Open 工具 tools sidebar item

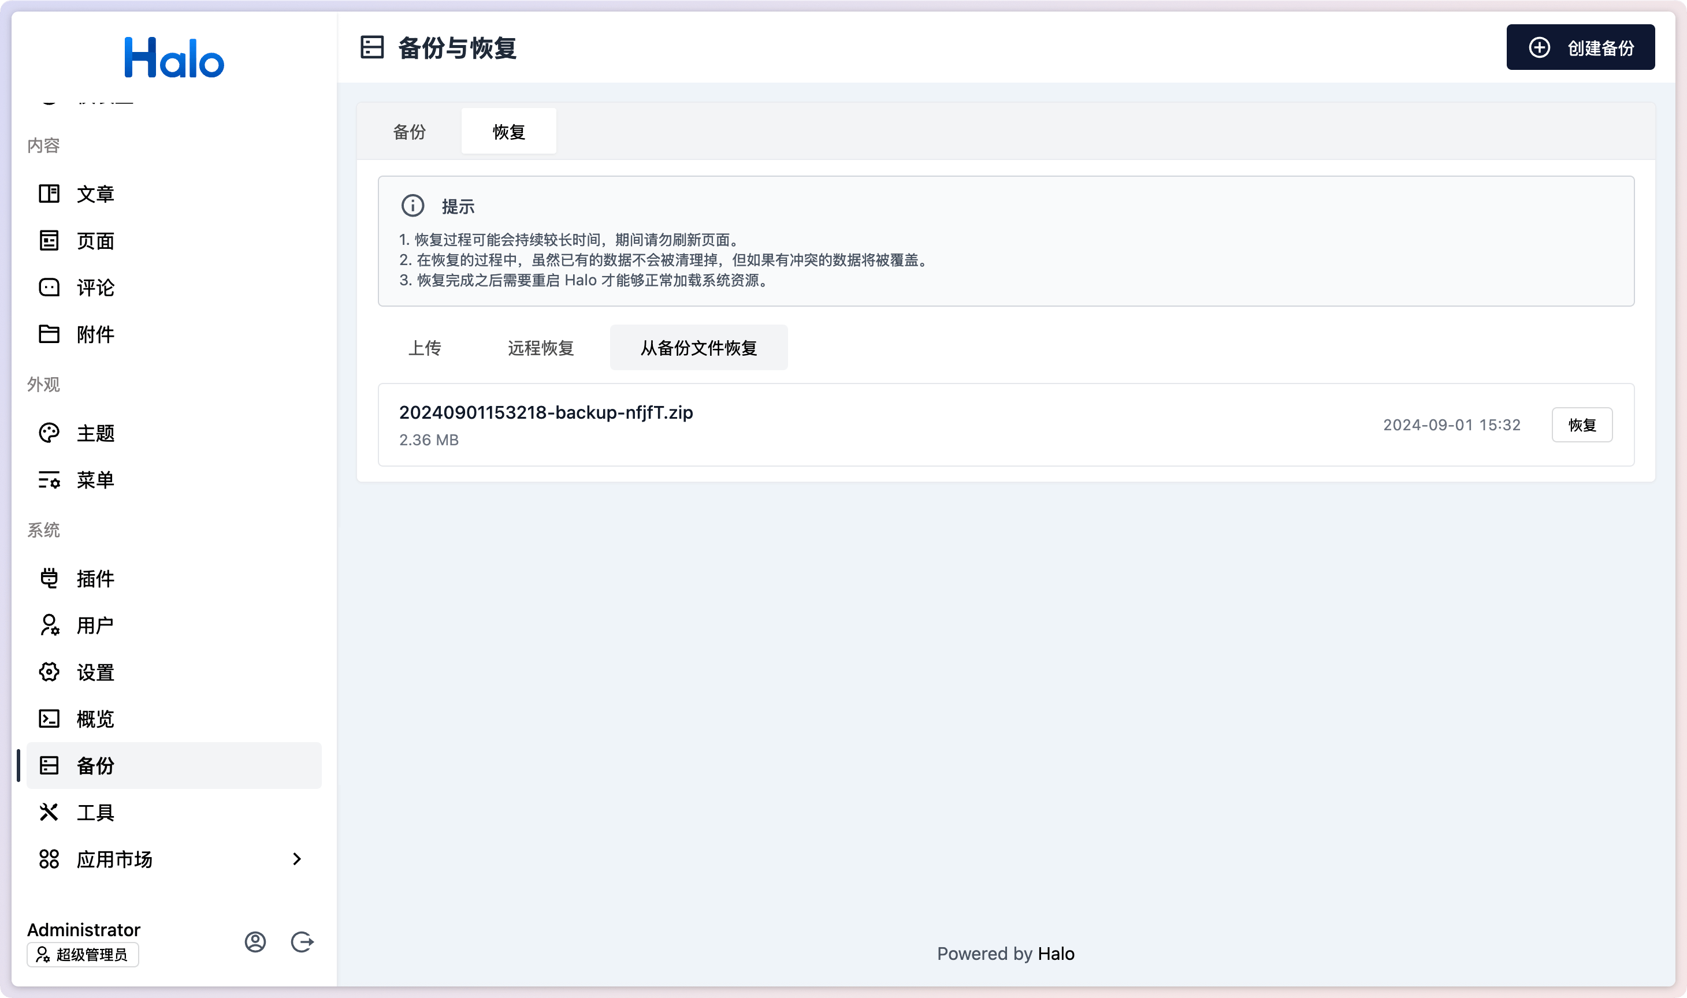click(x=95, y=813)
